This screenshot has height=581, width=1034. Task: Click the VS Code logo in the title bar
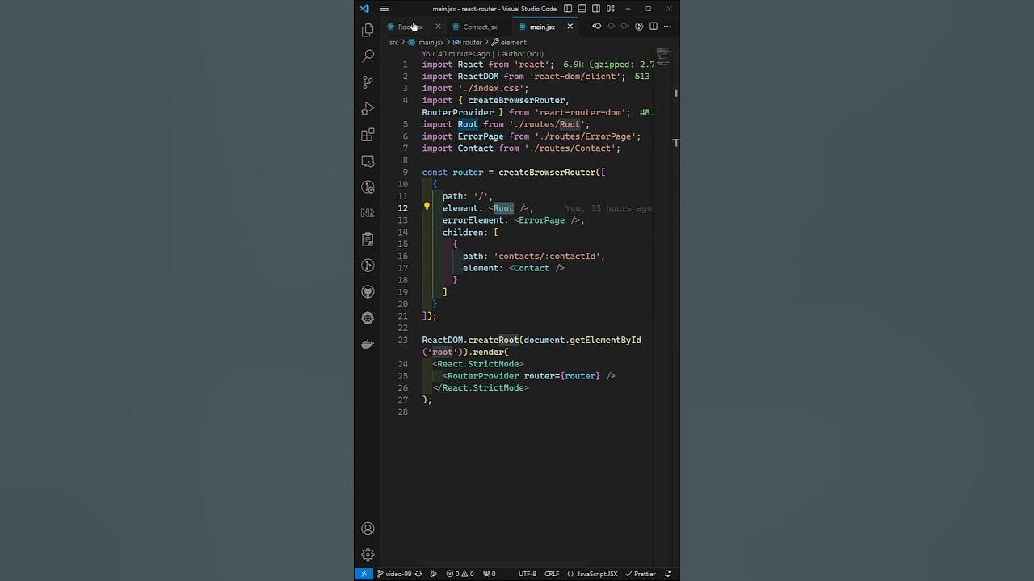point(364,9)
